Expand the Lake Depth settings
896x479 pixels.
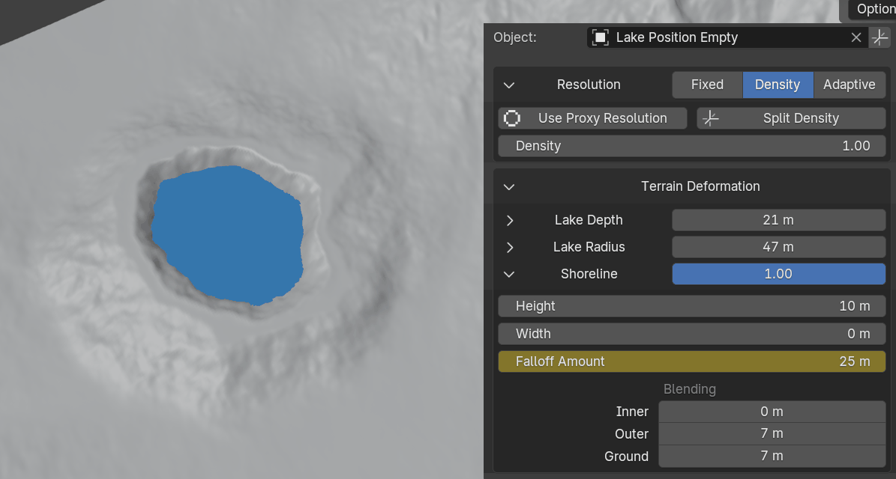[x=510, y=220]
